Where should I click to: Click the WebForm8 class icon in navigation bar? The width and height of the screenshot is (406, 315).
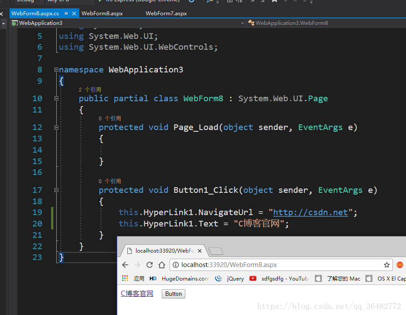click(251, 23)
